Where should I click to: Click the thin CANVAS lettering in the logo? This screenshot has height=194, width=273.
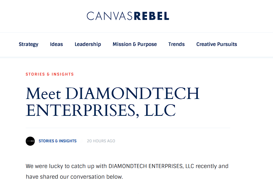click(x=110, y=16)
